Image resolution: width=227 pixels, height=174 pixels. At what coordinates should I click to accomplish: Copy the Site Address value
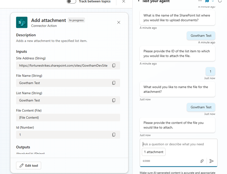pos(114,66)
